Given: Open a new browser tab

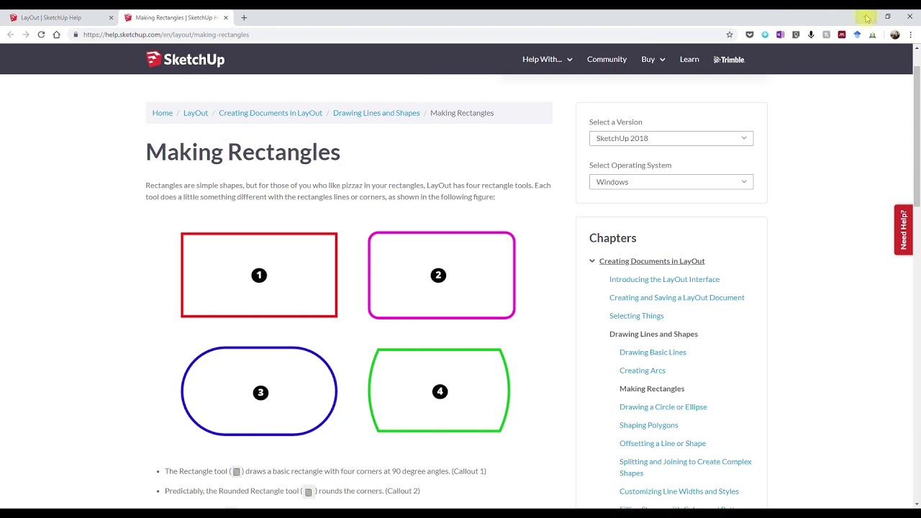Looking at the screenshot, I should 244,17.
